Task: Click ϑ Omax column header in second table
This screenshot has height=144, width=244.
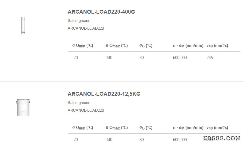Action: point(117,128)
